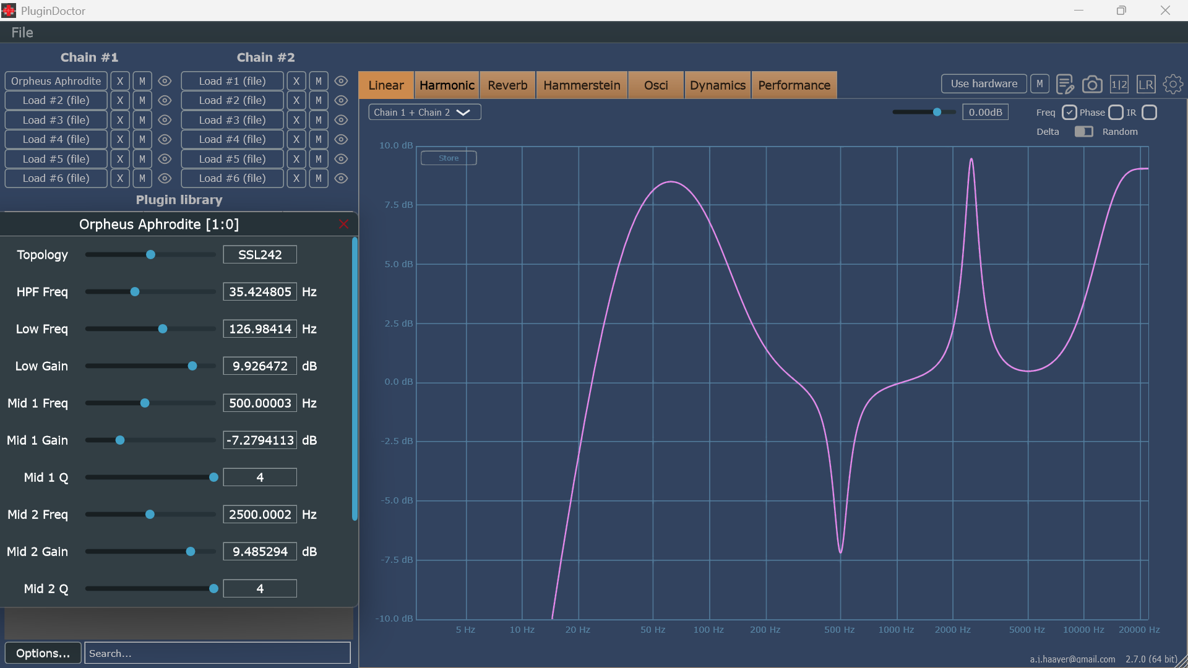This screenshot has width=1188, height=668.
Task: Toggle eye for Chain #1 Load #2
Action: tap(165, 100)
